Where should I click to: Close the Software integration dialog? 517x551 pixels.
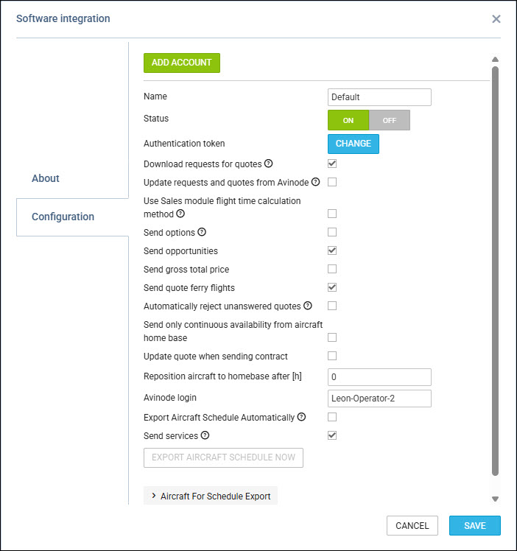pyautogui.click(x=496, y=19)
